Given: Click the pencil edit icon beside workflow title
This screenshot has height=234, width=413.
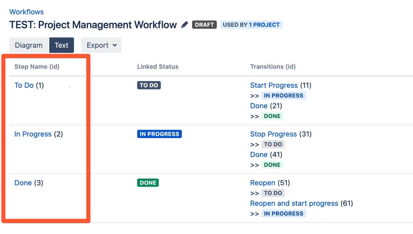Looking at the screenshot, I should coord(185,25).
